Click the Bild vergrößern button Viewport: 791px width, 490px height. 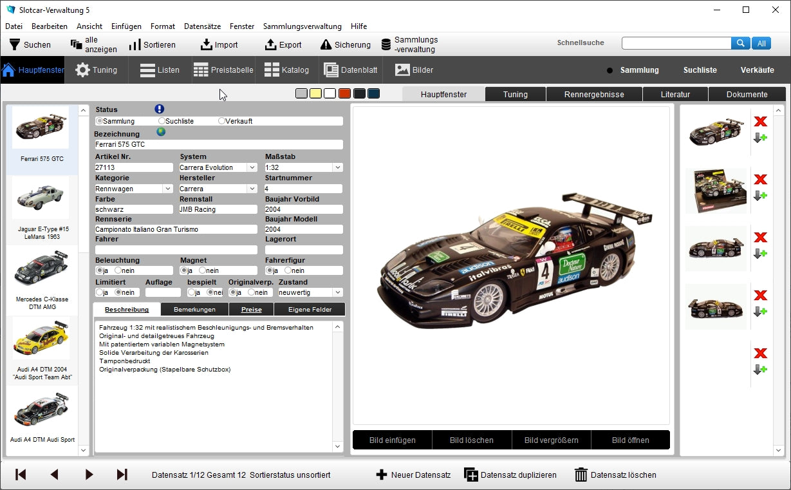point(552,440)
